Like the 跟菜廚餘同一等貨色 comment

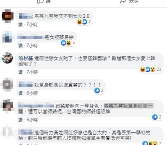(20, 120)
